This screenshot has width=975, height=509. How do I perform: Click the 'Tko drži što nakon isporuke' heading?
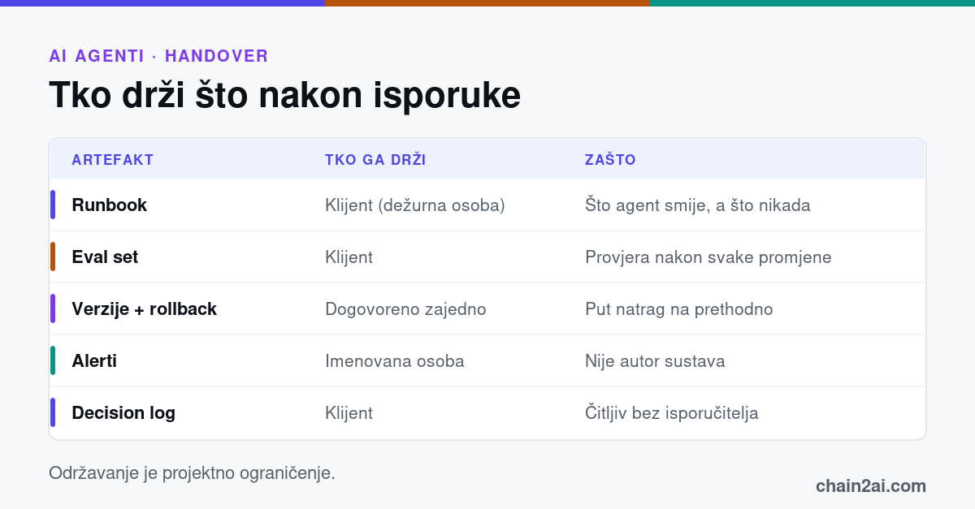coord(284,96)
